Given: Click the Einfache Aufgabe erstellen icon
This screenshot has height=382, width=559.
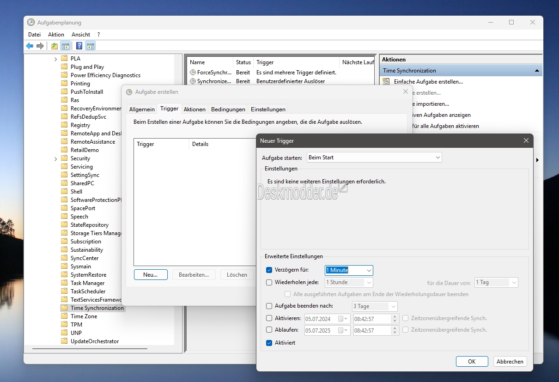Looking at the screenshot, I should point(386,82).
